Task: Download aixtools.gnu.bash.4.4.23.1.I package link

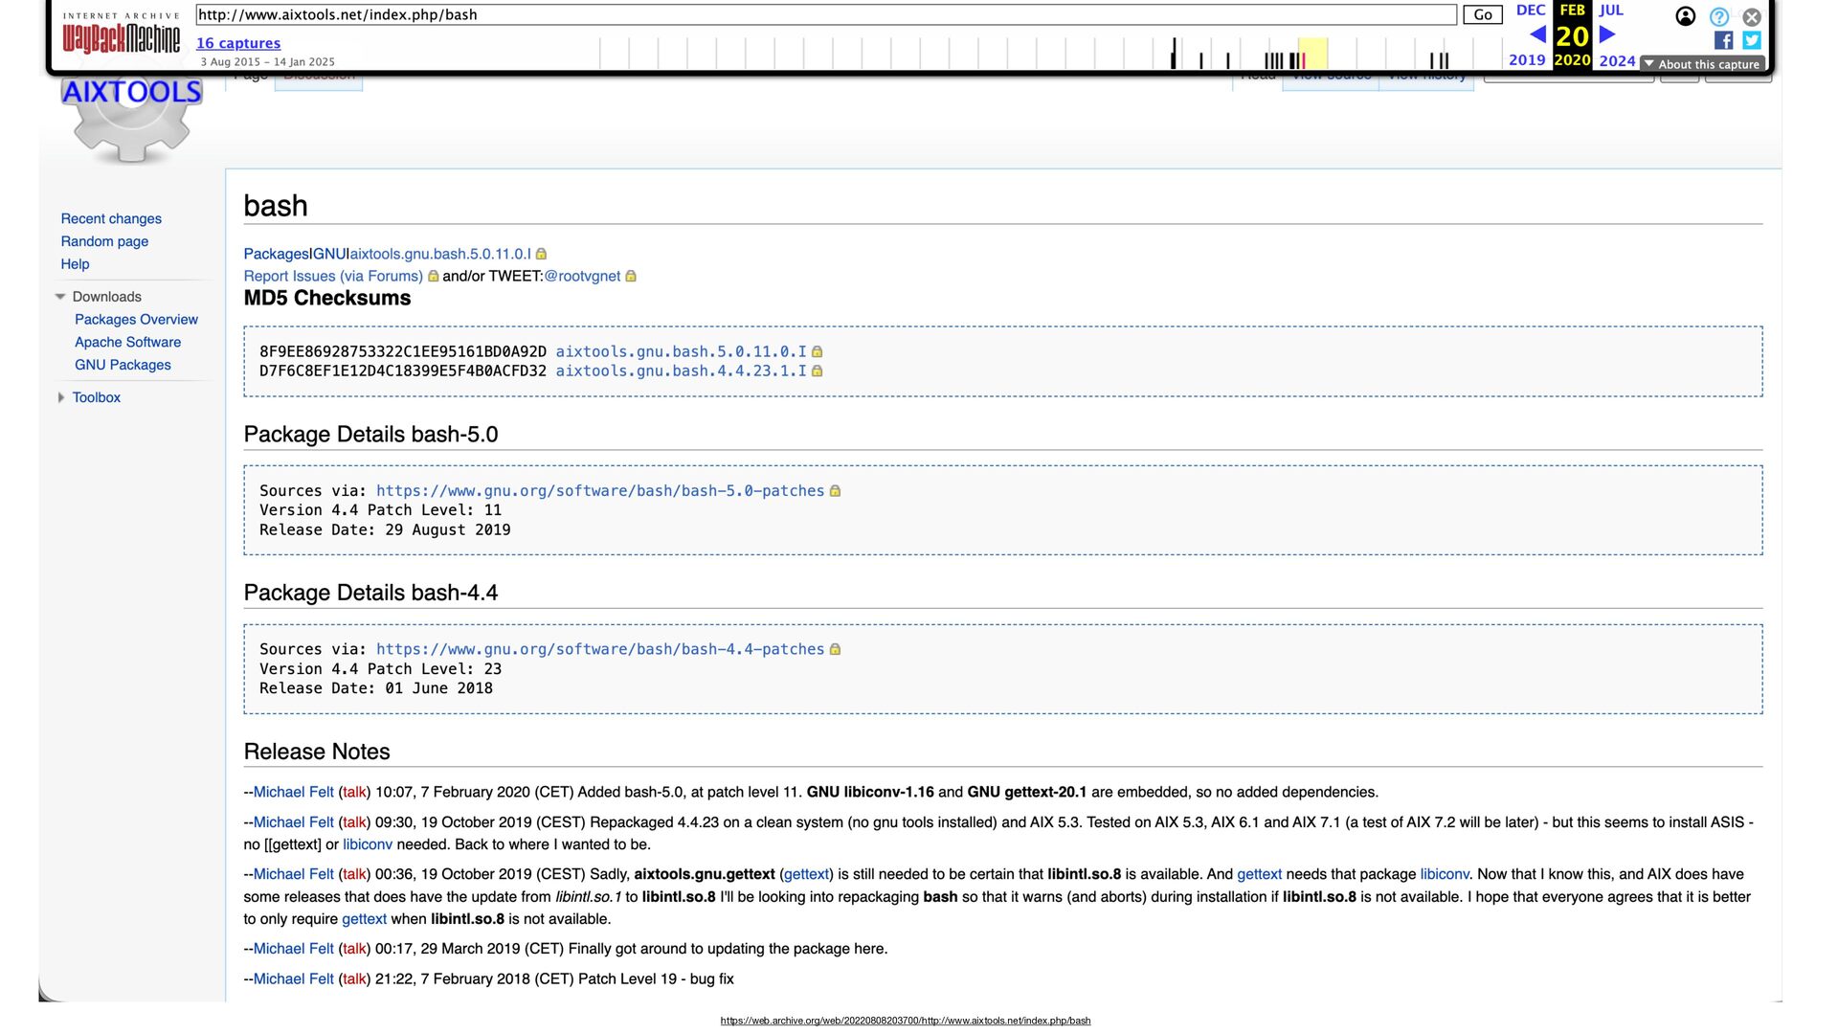Action: pyautogui.click(x=681, y=371)
